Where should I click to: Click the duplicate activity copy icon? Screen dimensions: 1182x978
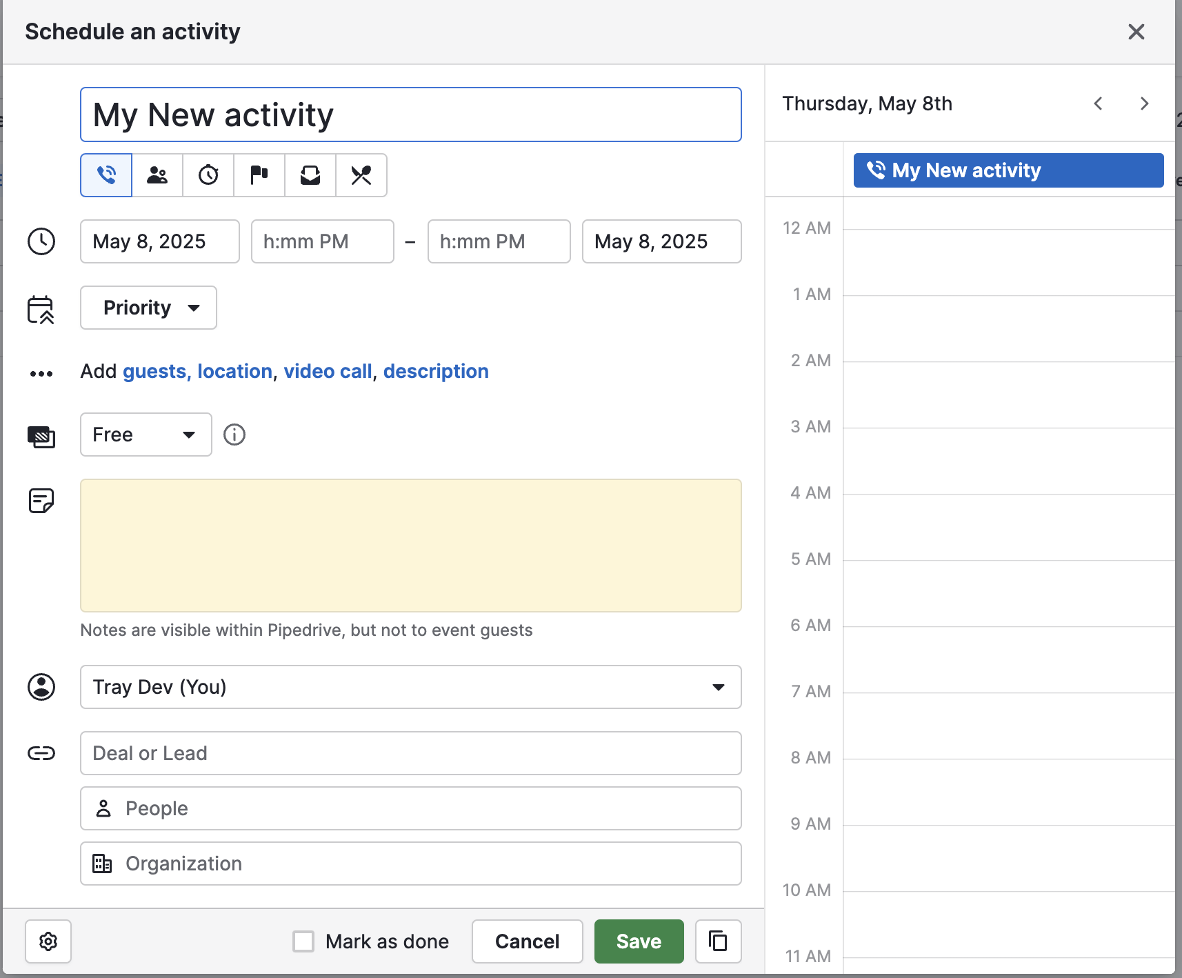coord(718,941)
